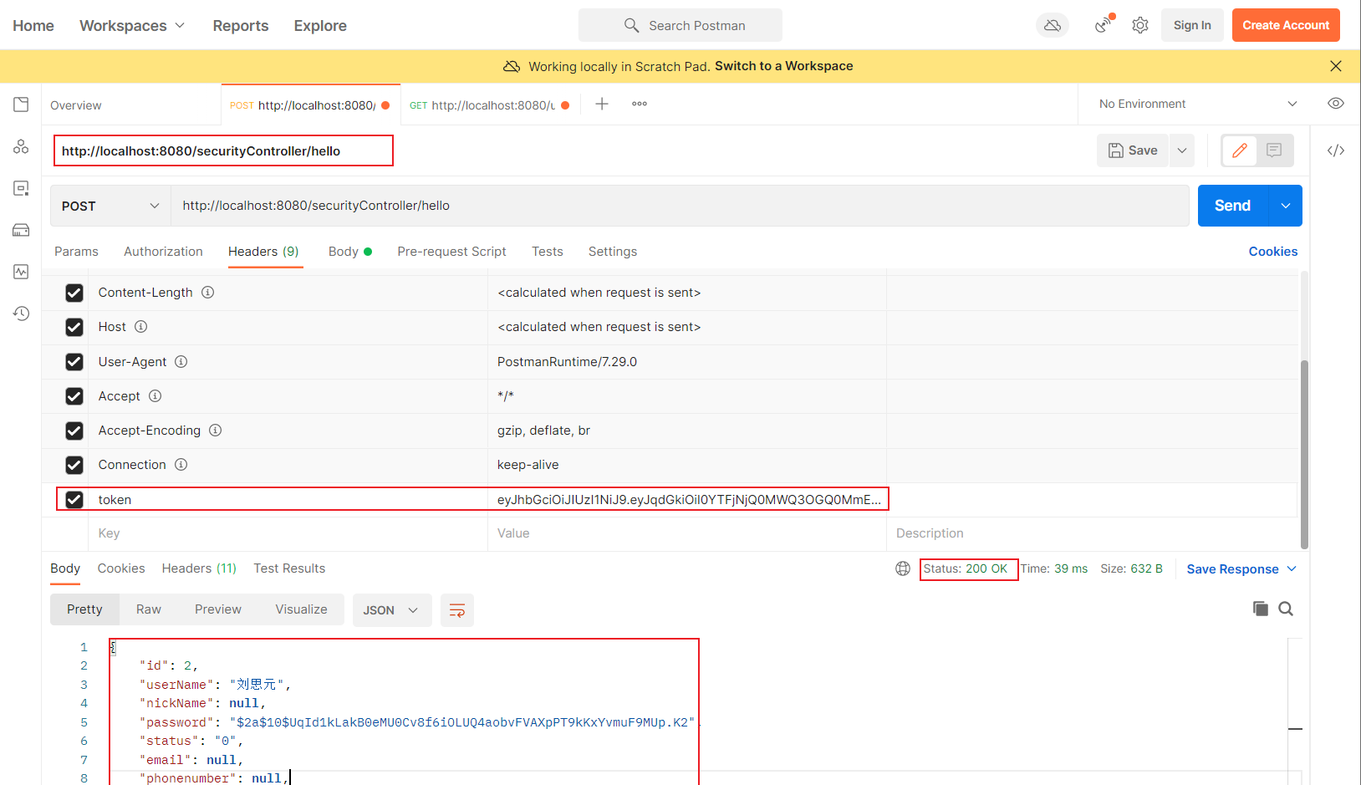Screen dimensions: 1361x785
Task: Click the headers table vertical scrollbar
Action: pyautogui.click(x=1304, y=454)
